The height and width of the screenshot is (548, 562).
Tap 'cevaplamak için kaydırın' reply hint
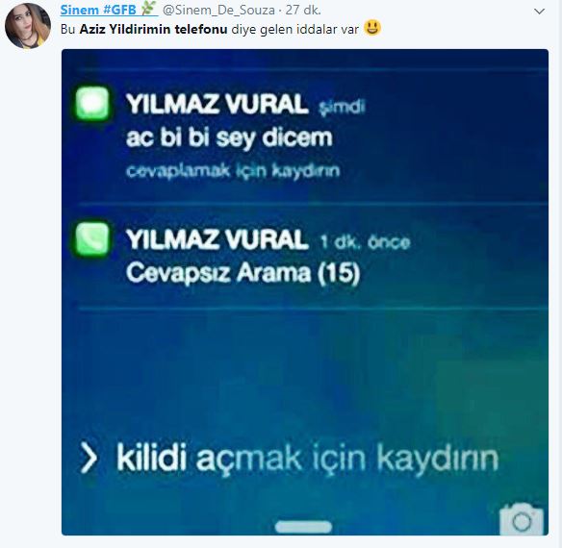coord(233,170)
